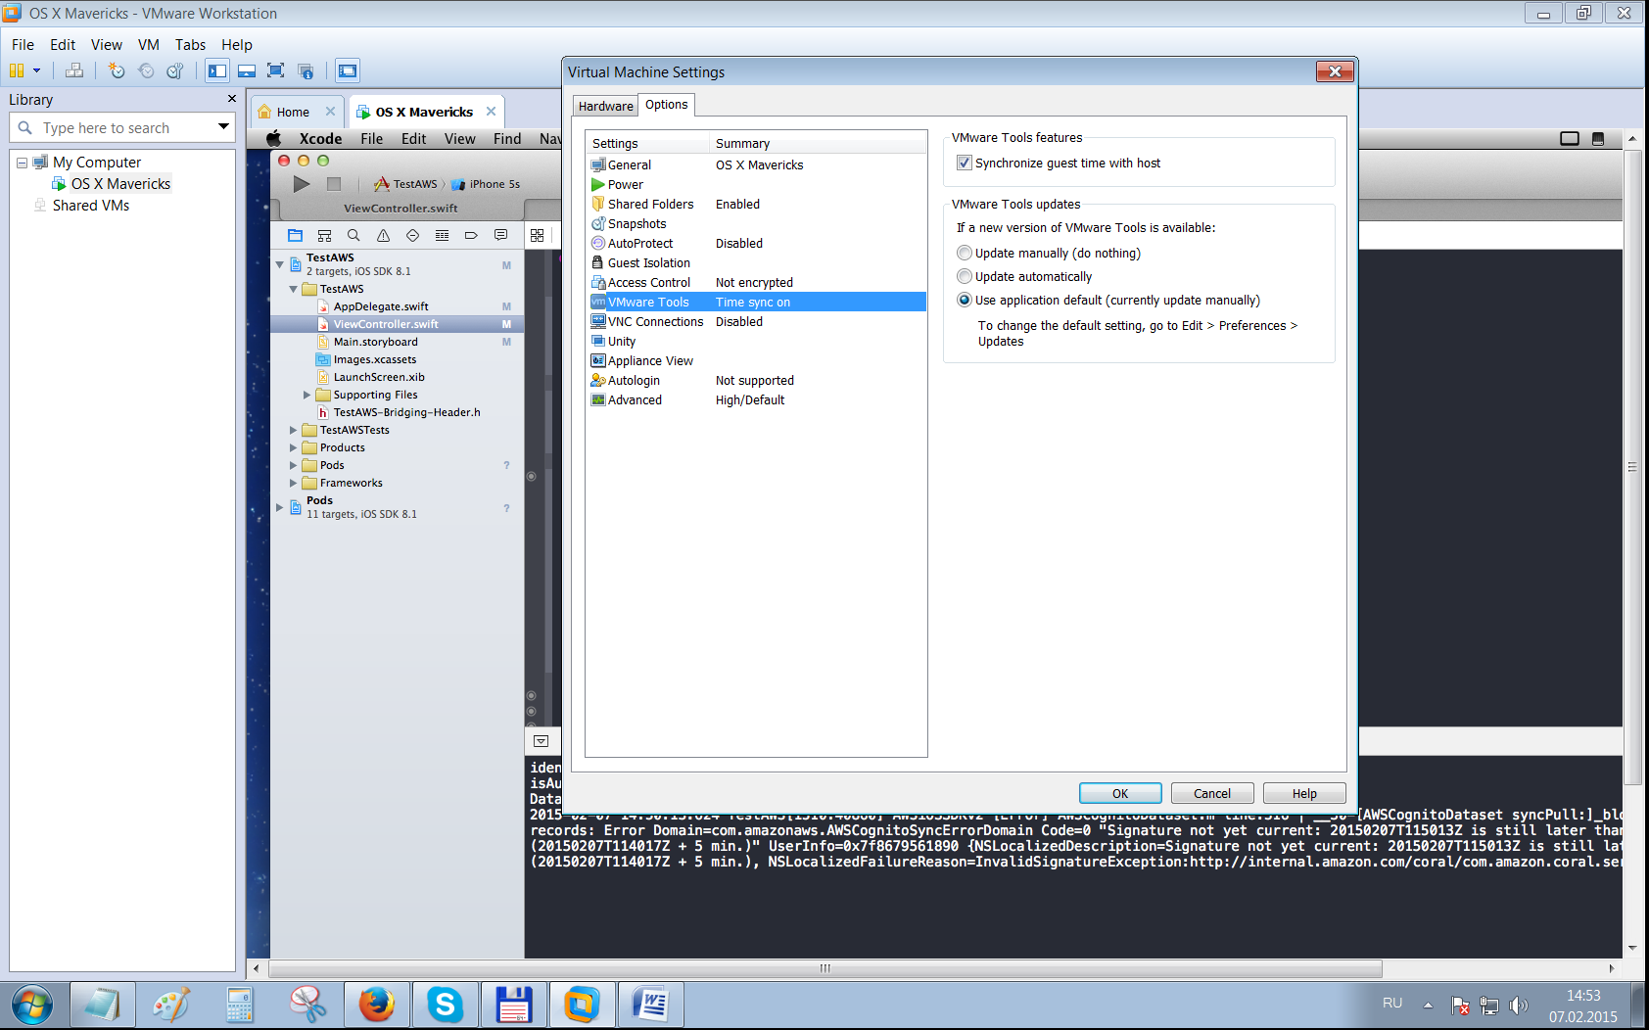Select Update automatically radio button
This screenshot has width=1649, height=1030.
(x=965, y=277)
